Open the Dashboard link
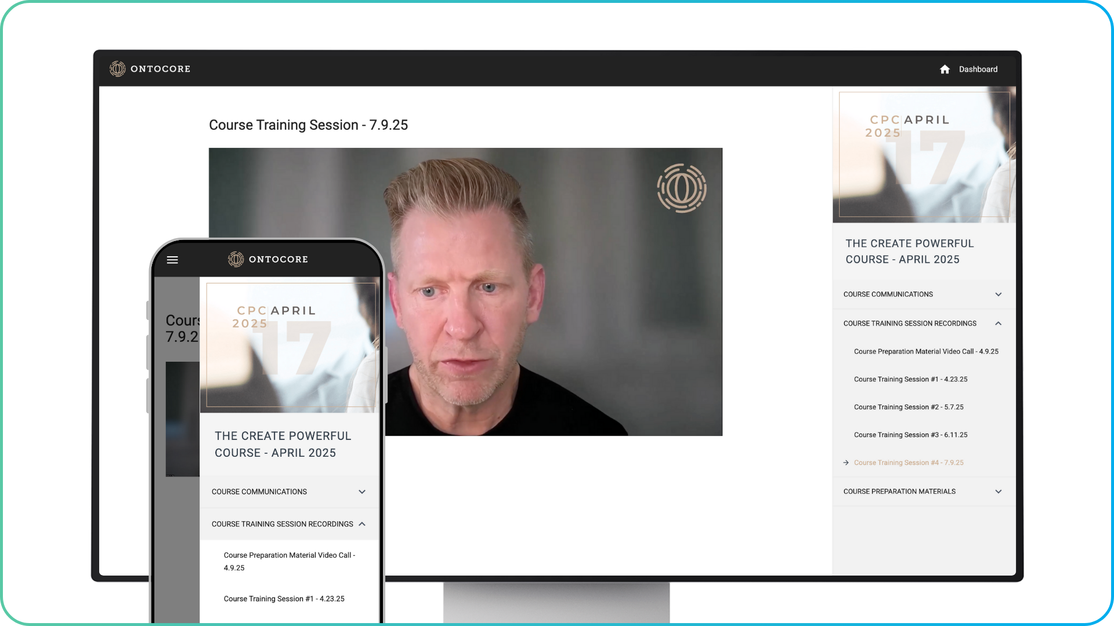 [978, 69]
